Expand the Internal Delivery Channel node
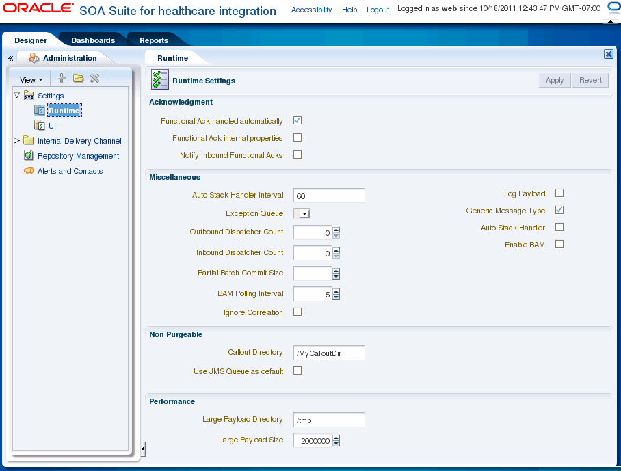Viewport: 621px width, 471px height. [x=16, y=141]
